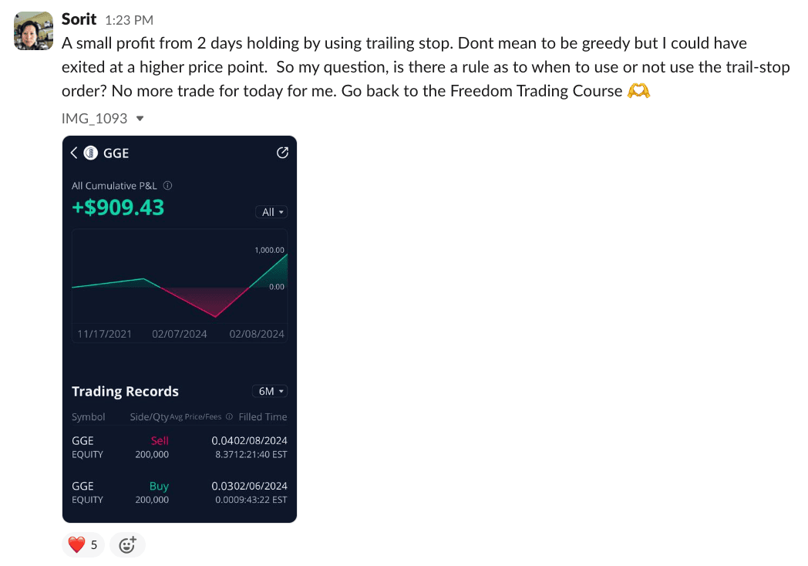Open the Sorit username profile link

click(x=79, y=18)
